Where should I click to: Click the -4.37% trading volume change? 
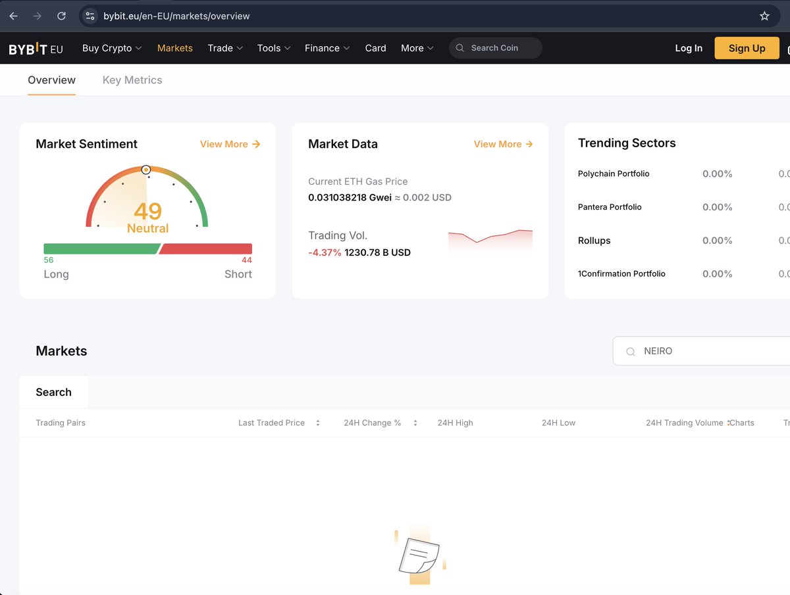click(325, 252)
